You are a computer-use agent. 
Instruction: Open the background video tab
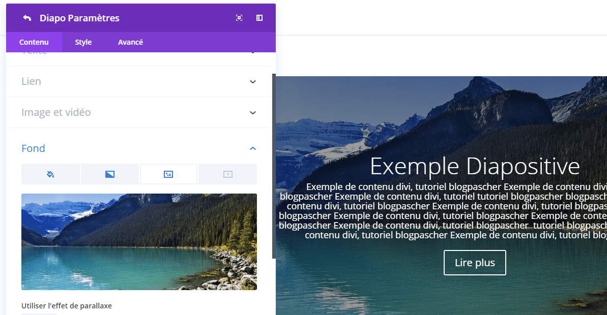point(227,174)
